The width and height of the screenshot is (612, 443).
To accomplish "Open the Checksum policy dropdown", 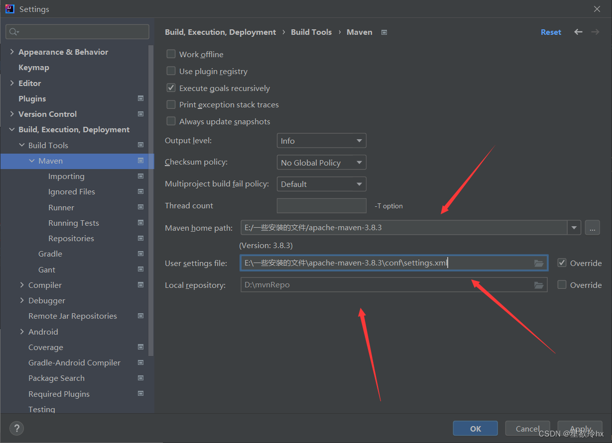I will (x=321, y=163).
